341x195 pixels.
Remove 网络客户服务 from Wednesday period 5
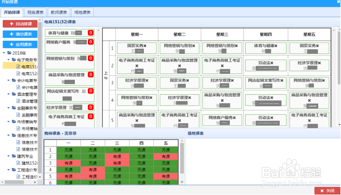235,118
